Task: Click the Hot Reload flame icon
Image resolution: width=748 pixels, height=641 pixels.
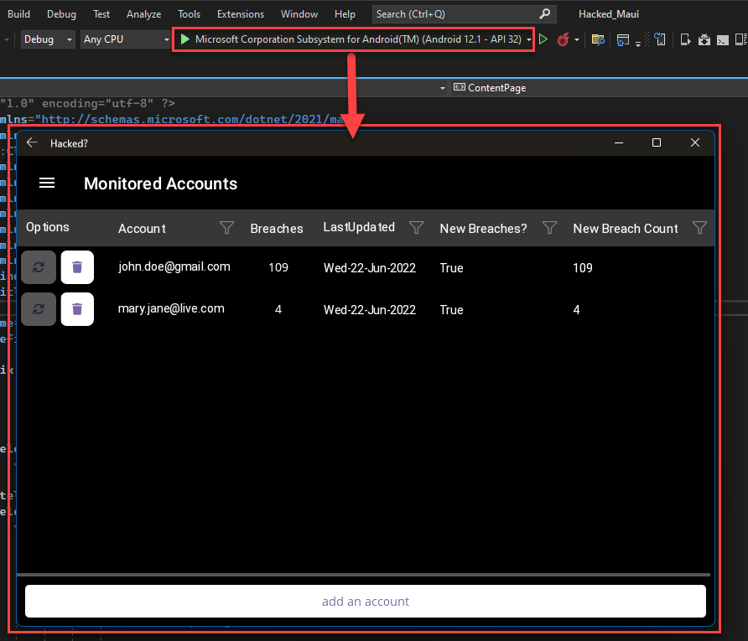Action: (x=564, y=39)
